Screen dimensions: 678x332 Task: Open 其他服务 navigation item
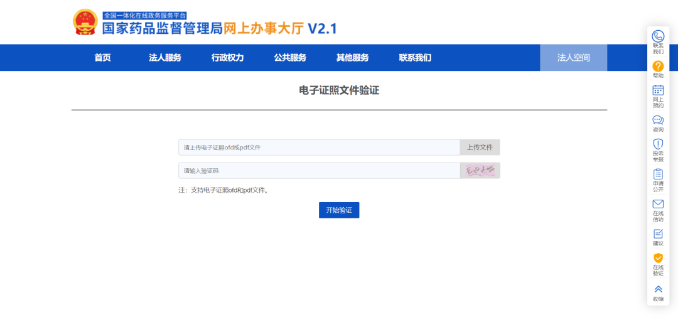tap(352, 58)
